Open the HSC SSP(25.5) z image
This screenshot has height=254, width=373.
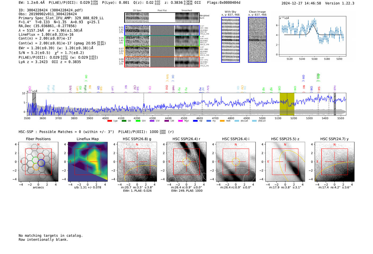(x=285, y=162)
